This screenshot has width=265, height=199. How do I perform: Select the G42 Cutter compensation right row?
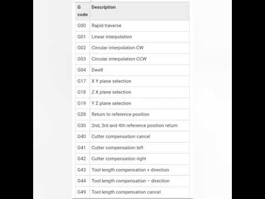(x=132, y=159)
